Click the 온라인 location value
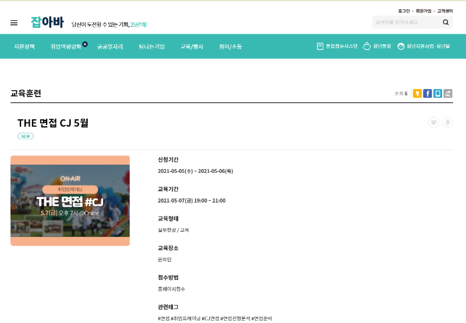Screen dimensions: 466x323 click(x=165, y=260)
